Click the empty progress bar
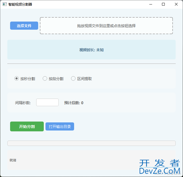Image resolution: width=183 pixels, height=177 pixels. [x=91, y=143]
